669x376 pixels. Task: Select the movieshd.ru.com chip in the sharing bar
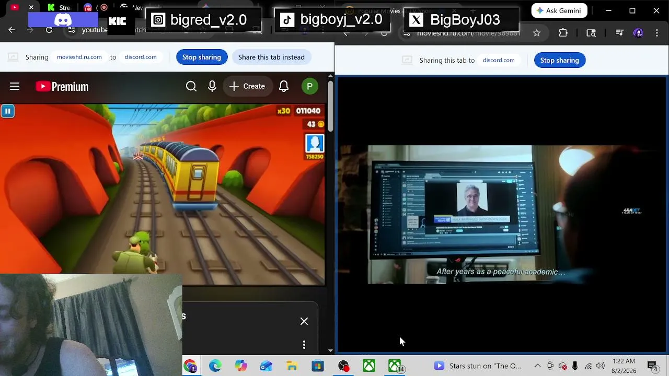click(79, 57)
